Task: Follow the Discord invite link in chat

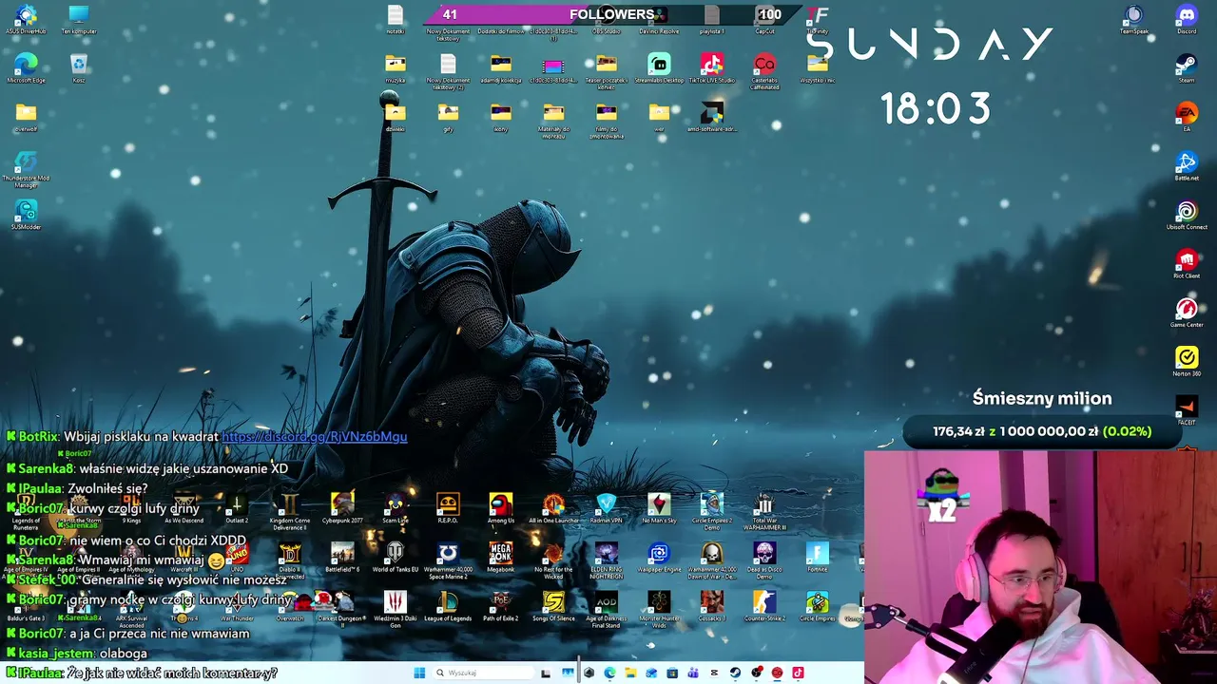Action: [315, 437]
